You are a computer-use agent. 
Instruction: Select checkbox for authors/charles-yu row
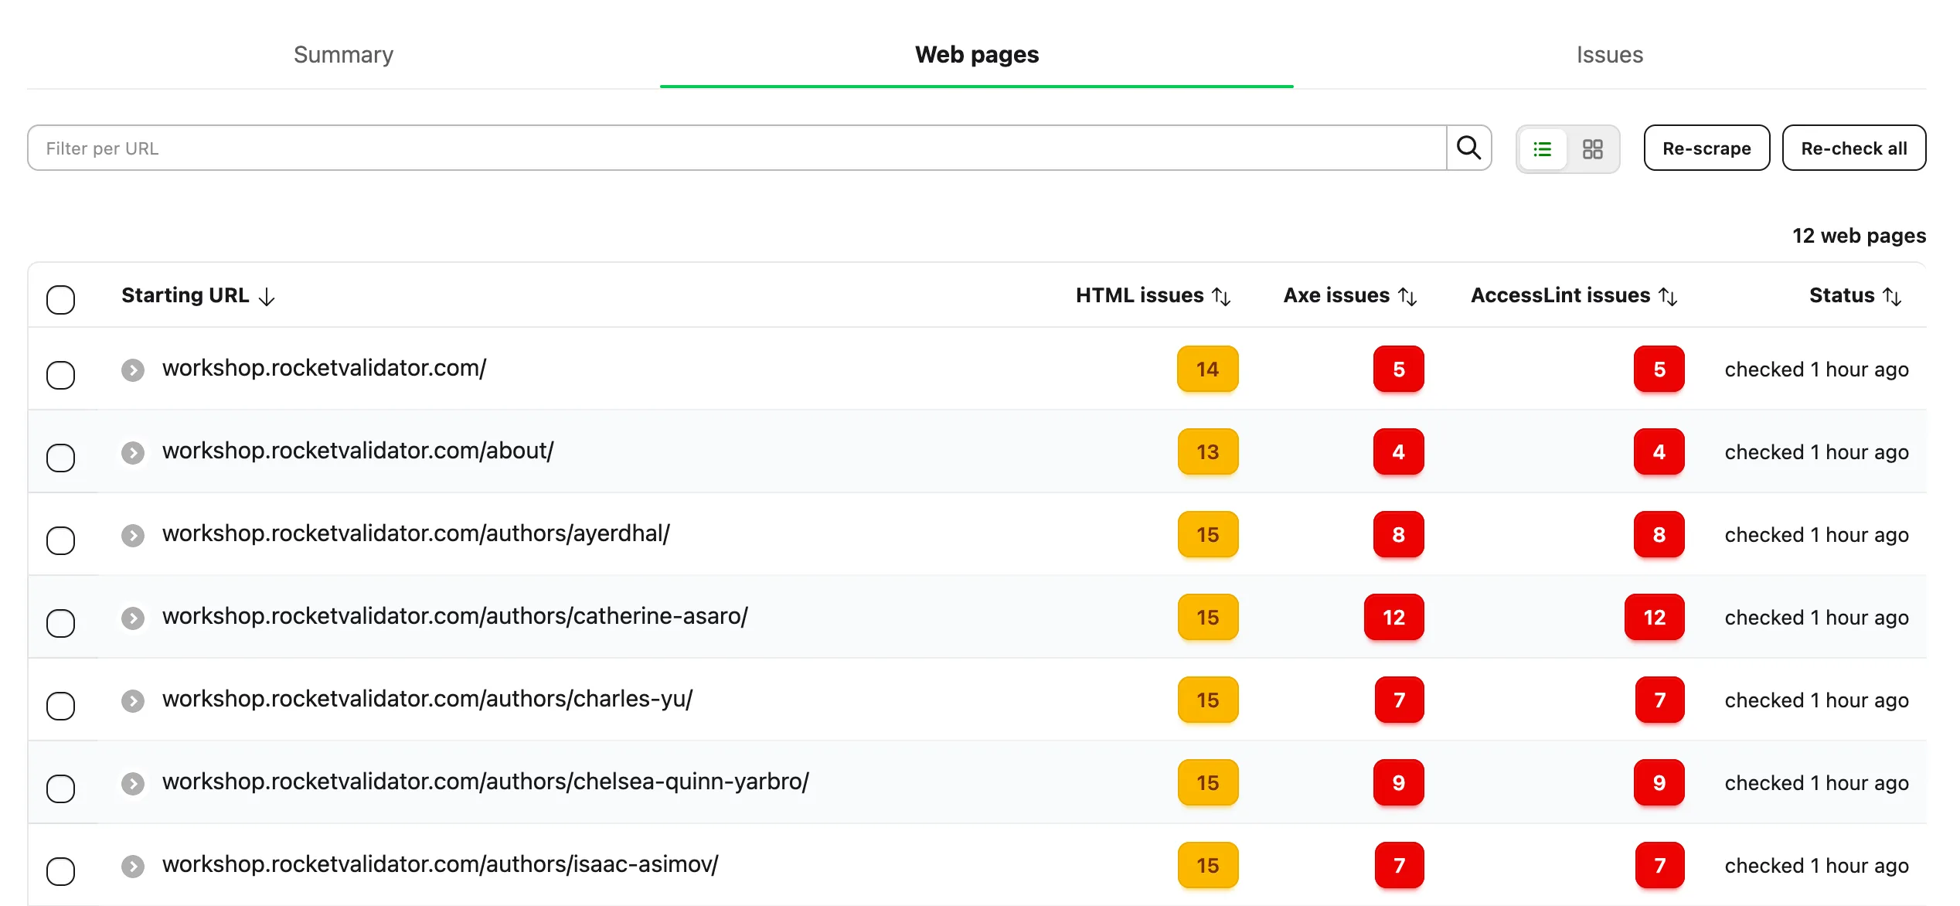point(60,706)
